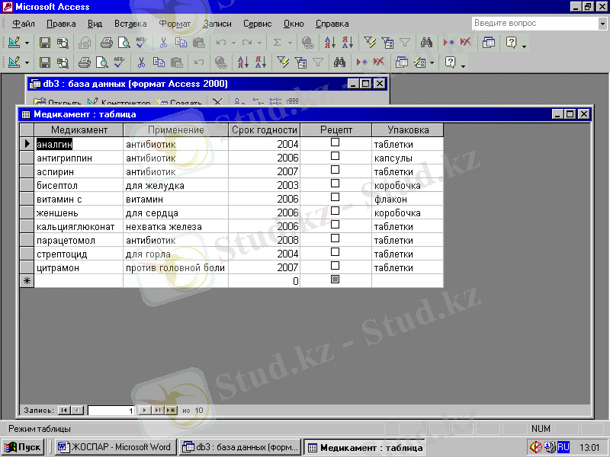Open the Записи menu
This screenshot has width=610, height=457.
(x=217, y=24)
